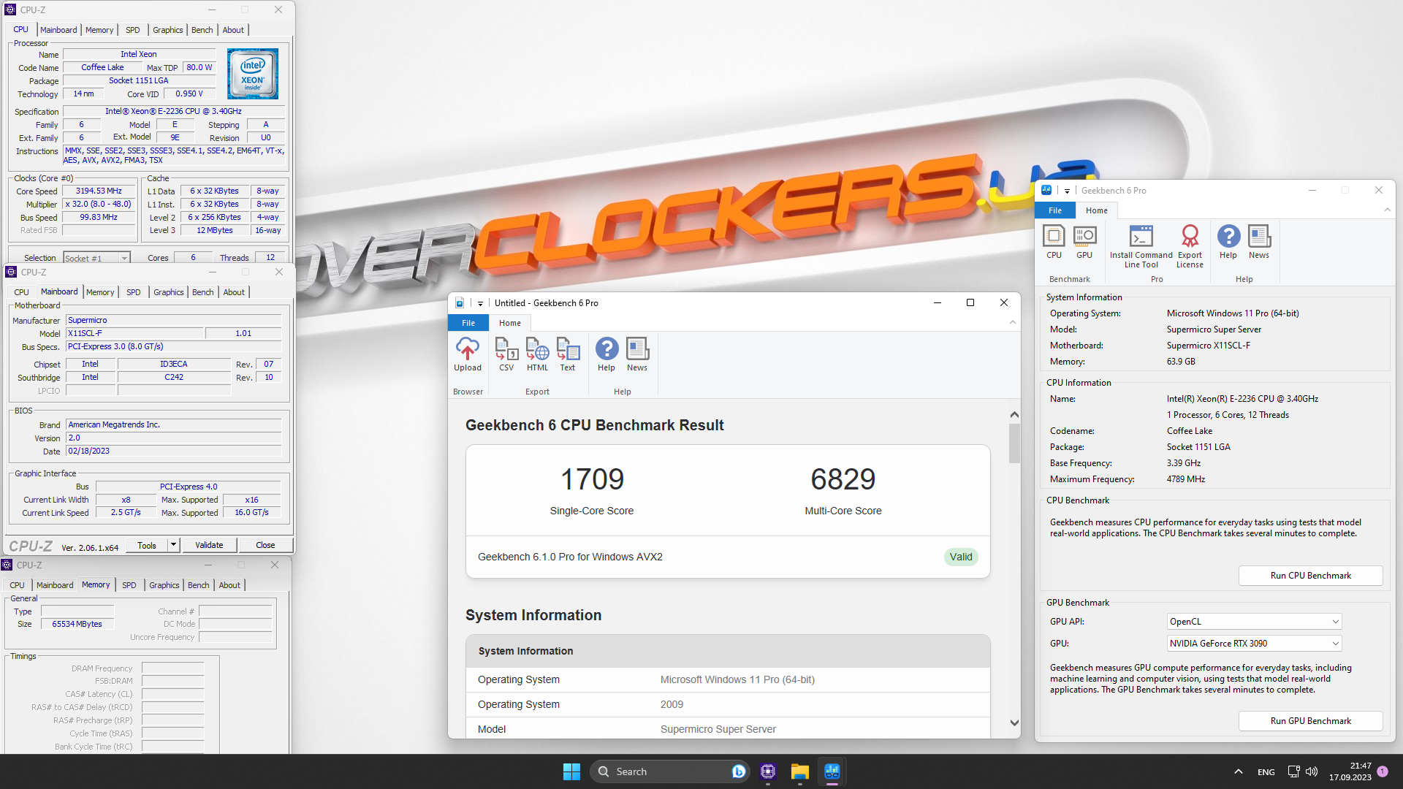The width and height of the screenshot is (1403, 789).
Task: Open File Explorer from the taskbar
Action: (799, 771)
